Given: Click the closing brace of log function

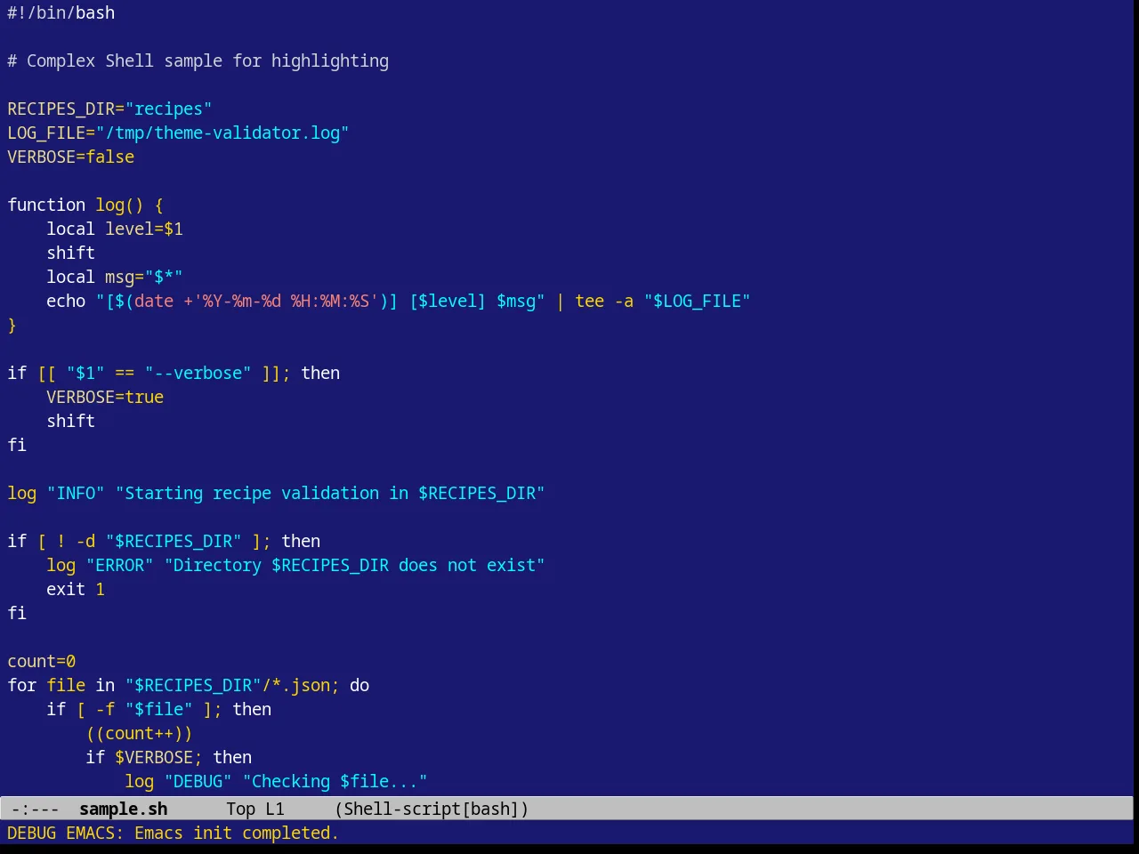Looking at the screenshot, I should (12, 325).
